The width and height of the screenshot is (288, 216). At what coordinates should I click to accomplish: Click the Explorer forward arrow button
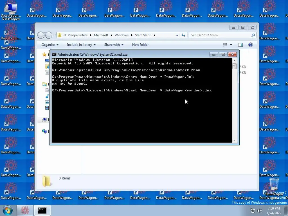tap(49, 35)
